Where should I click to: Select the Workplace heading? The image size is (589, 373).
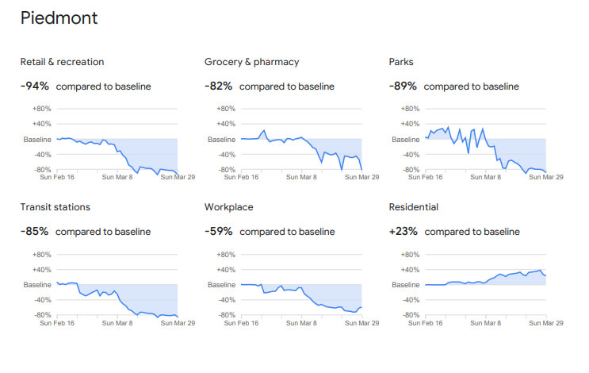pos(229,208)
